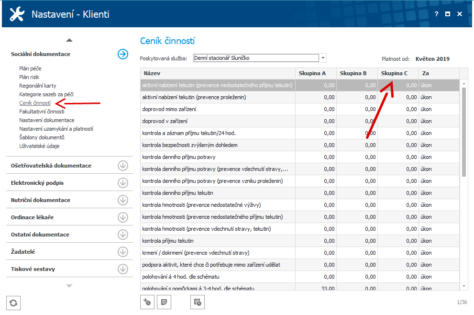Click the table scroll-down arrow
474x315 pixels.
tap(464, 286)
